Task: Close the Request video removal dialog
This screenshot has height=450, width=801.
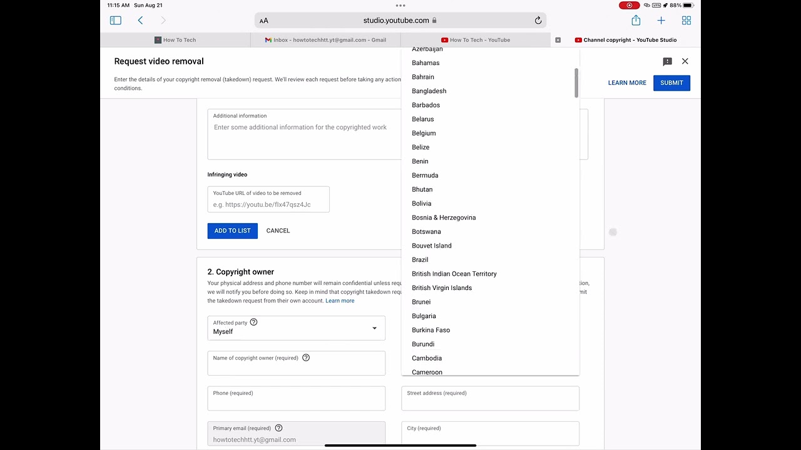Action: 685,61
